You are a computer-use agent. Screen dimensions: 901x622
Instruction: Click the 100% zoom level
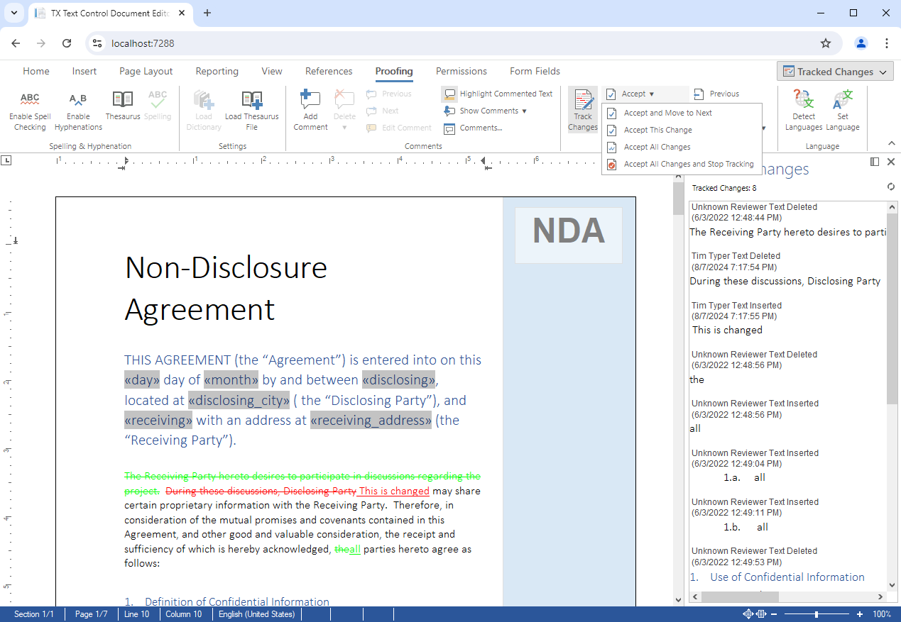coord(882,614)
